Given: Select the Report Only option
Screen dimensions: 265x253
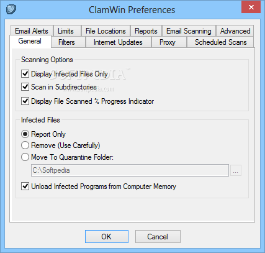Looking at the screenshot, I should (25, 134).
